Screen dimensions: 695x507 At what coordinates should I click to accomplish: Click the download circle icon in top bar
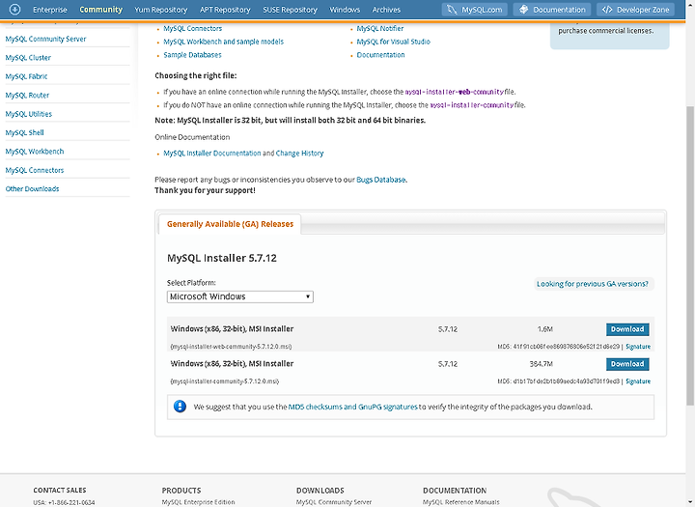click(14, 9)
